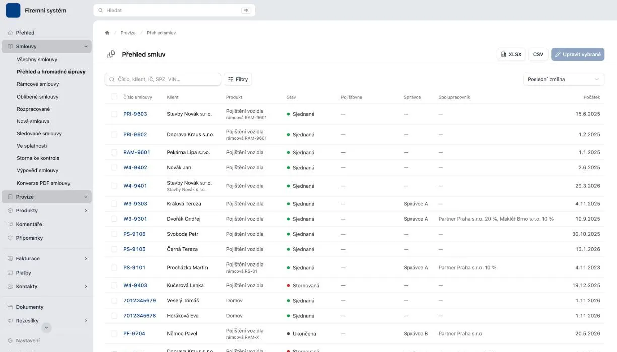Focus the Číslo, klient, IČ search field
Viewport: 617px width, 352px height.
pyautogui.click(x=163, y=79)
